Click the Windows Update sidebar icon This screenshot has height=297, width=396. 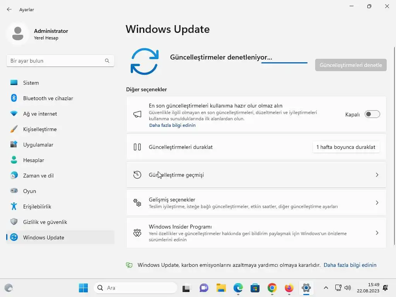[14, 237]
